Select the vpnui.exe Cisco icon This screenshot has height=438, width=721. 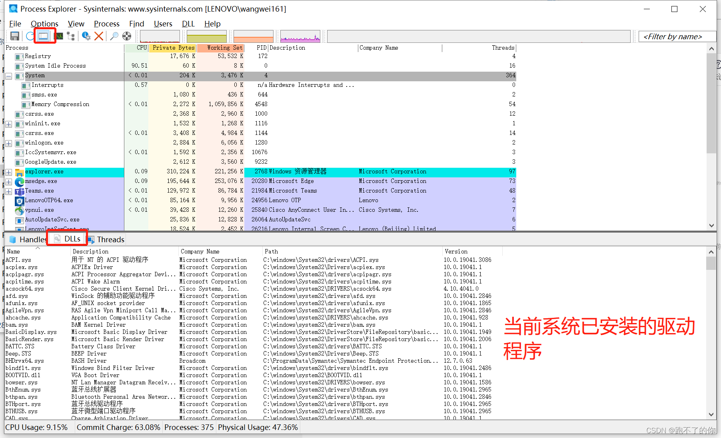click(19, 211)
